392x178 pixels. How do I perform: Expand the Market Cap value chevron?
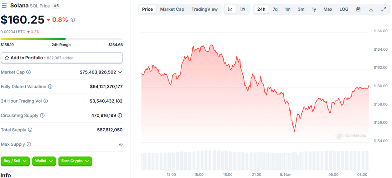pos(120,72)
